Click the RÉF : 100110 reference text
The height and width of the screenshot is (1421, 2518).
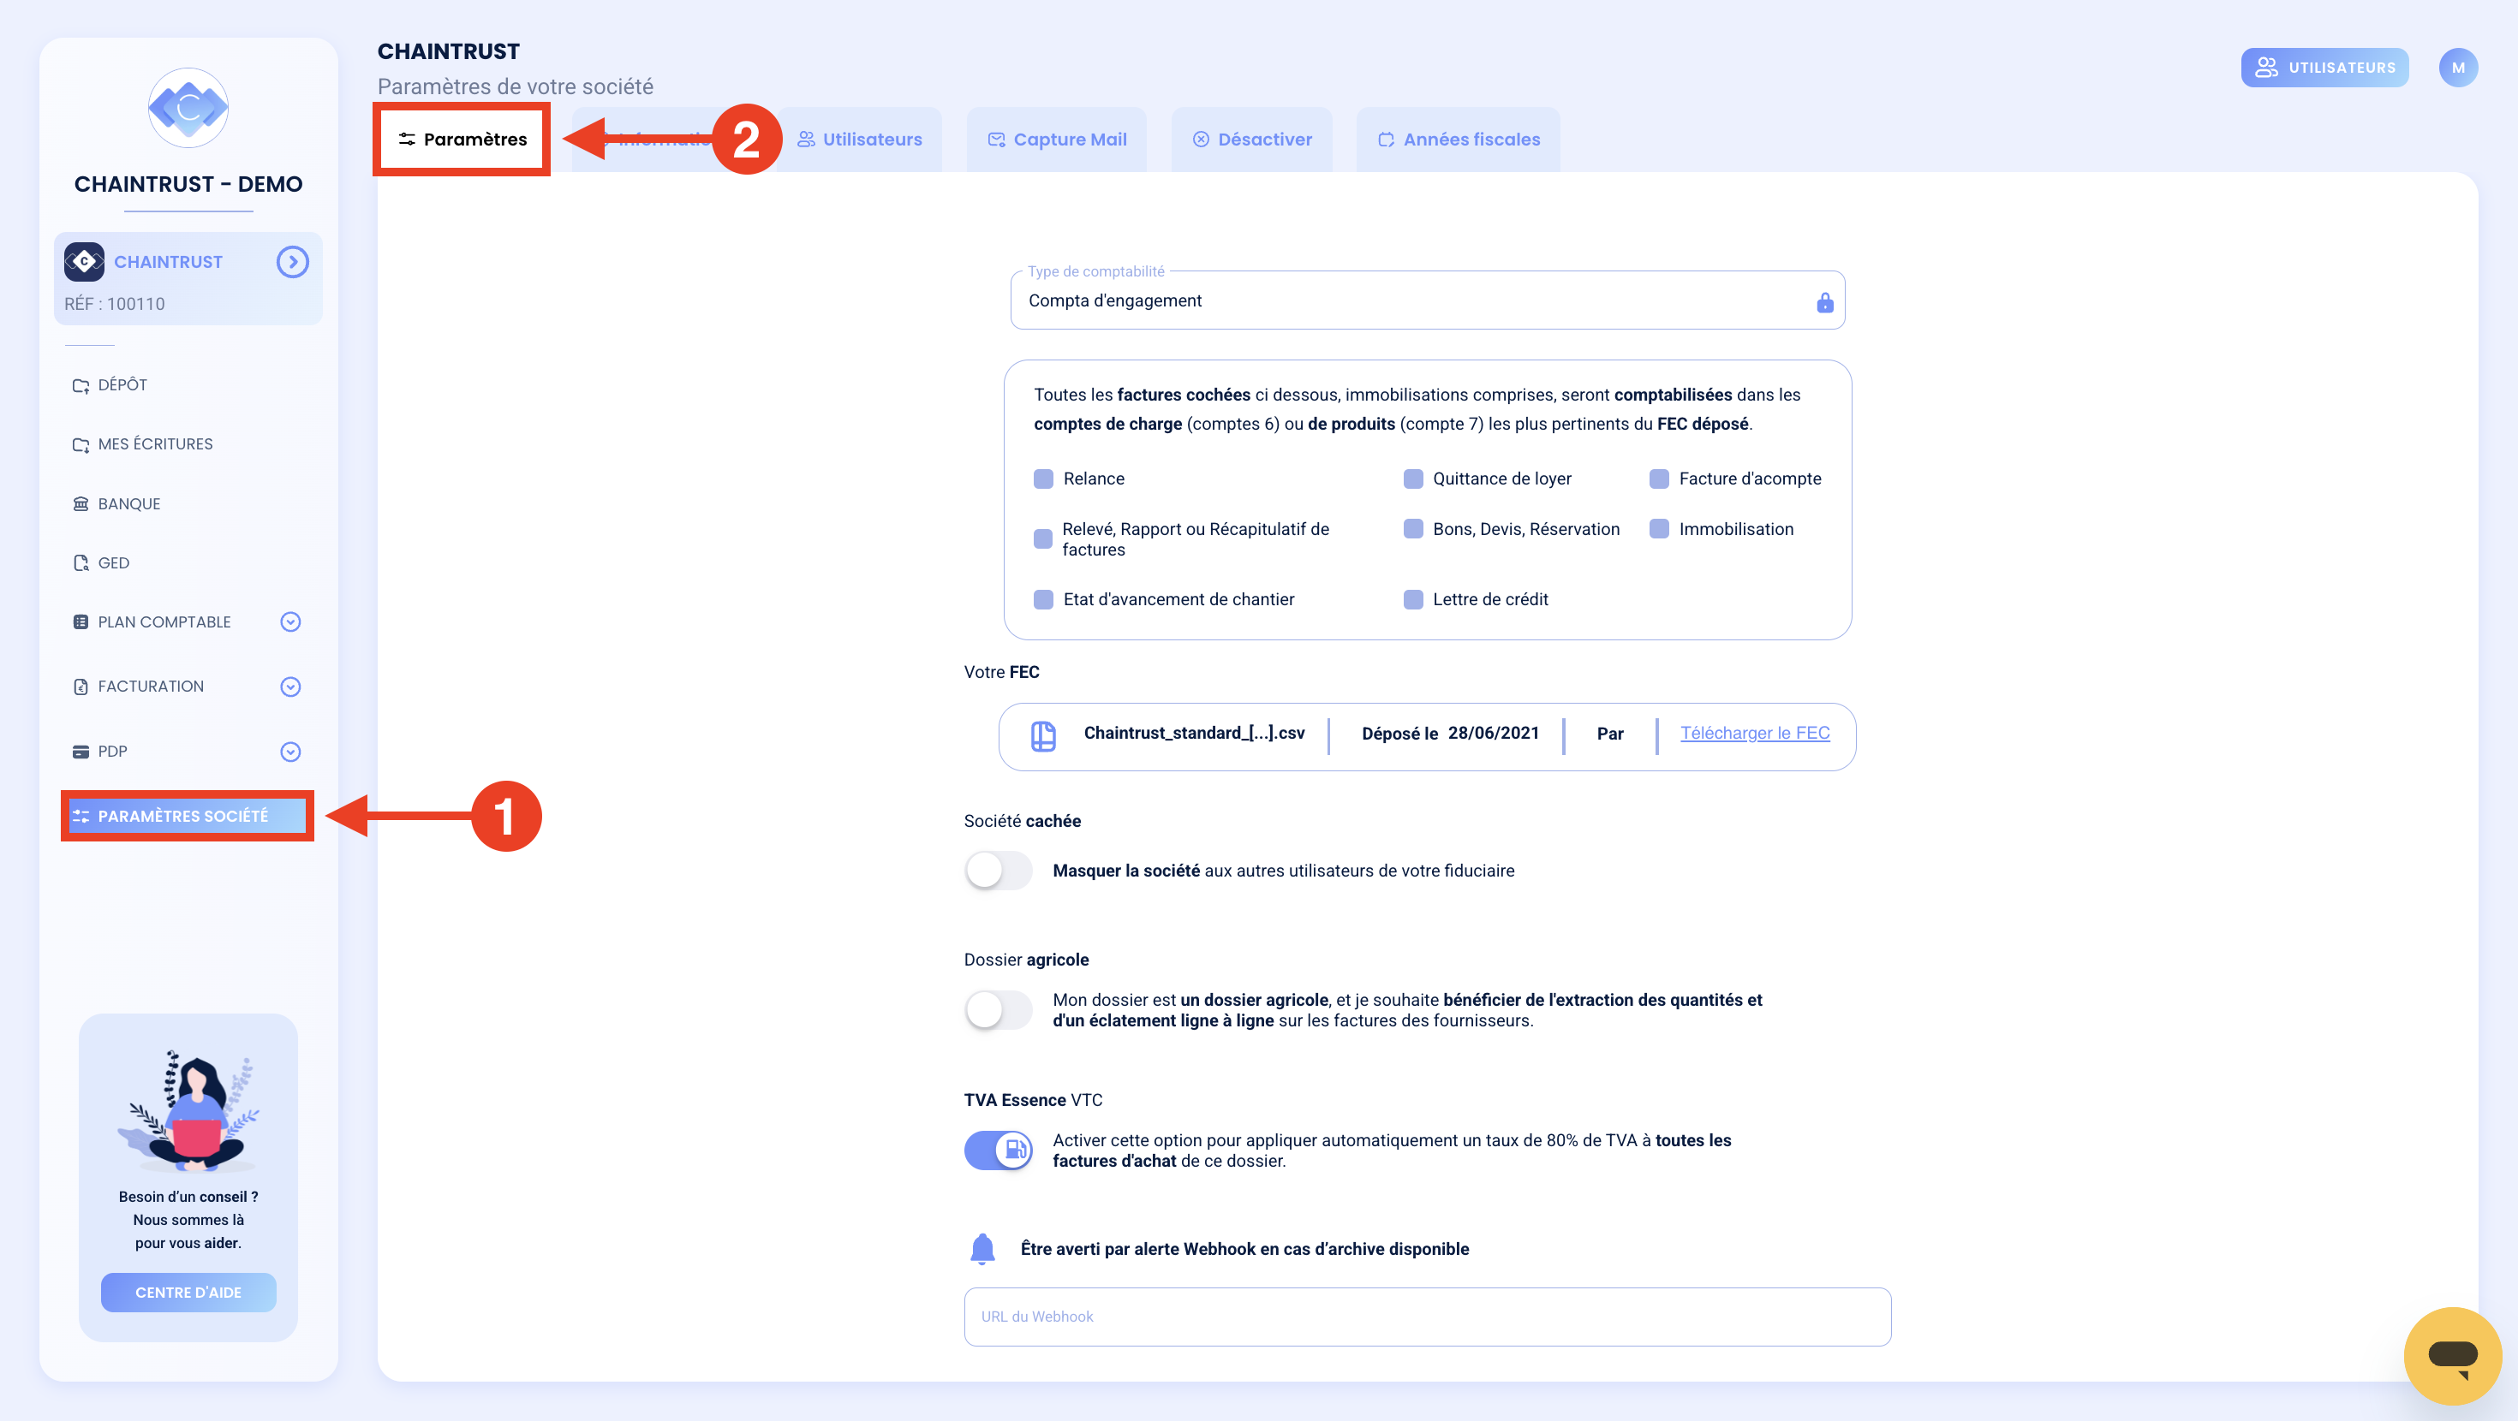(x=115, y=304)
